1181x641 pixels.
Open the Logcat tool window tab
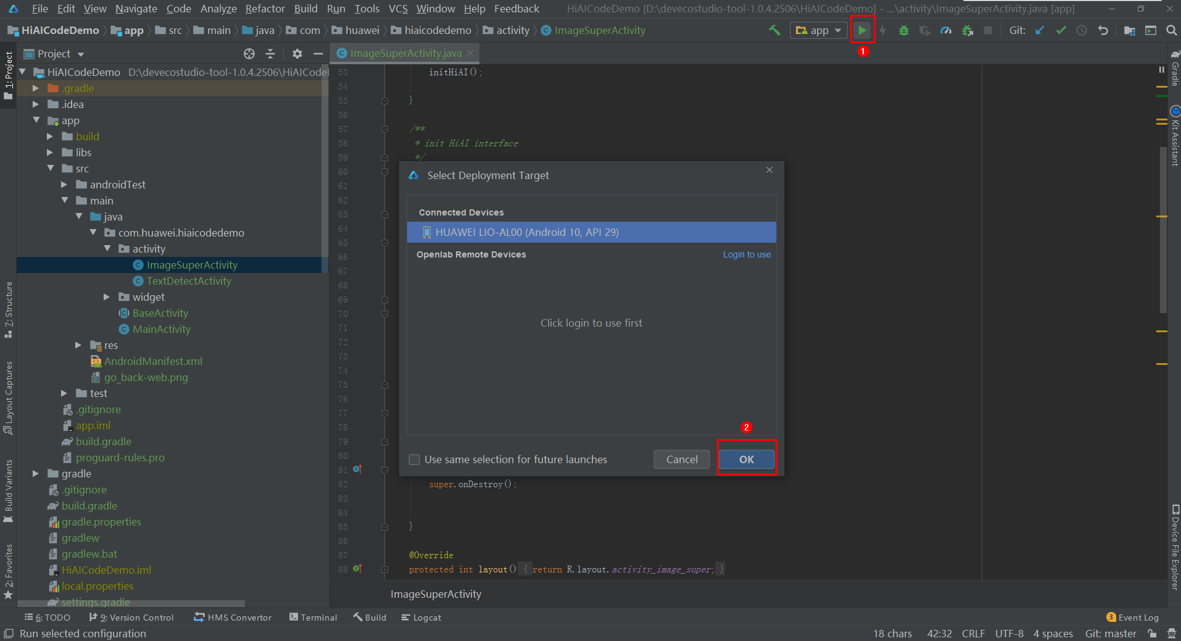tap(421, 618)
